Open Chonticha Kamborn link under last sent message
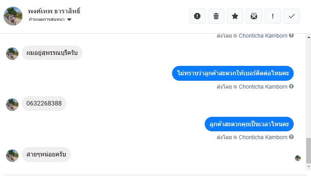This screenshot has height=176, width=311. tap(263, 137)
